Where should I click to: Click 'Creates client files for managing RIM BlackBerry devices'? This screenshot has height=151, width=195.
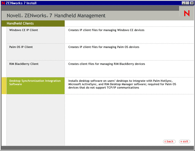coord(106,64)
